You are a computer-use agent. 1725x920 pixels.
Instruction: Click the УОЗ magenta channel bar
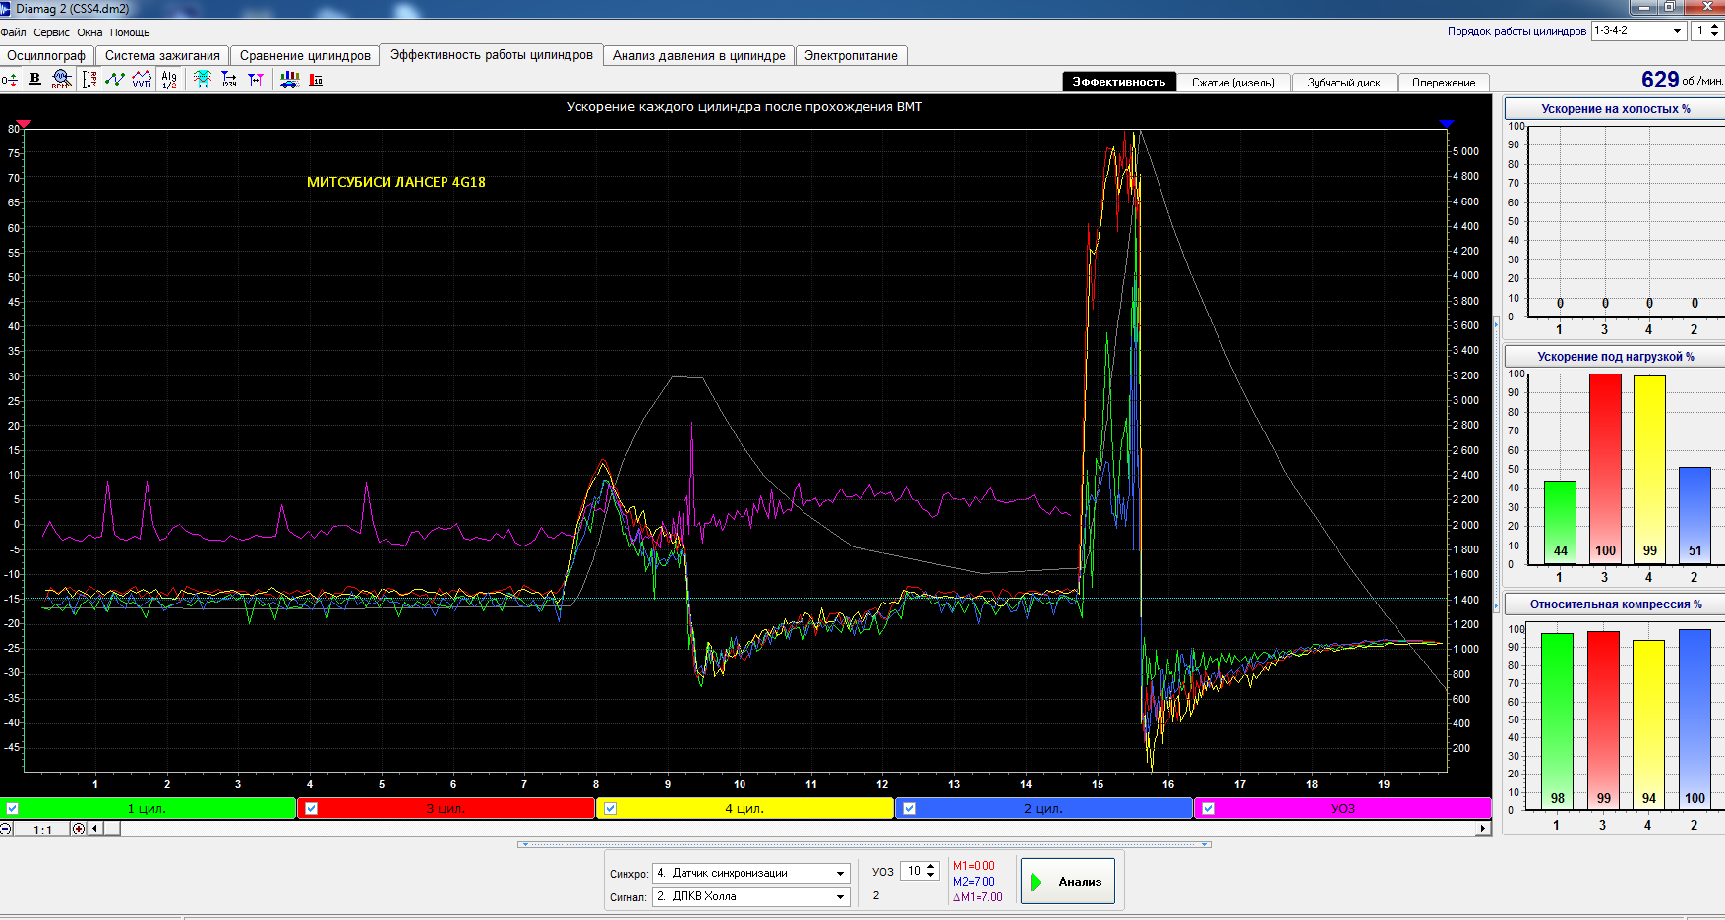pyautogui.click(x=1342, y=808)
